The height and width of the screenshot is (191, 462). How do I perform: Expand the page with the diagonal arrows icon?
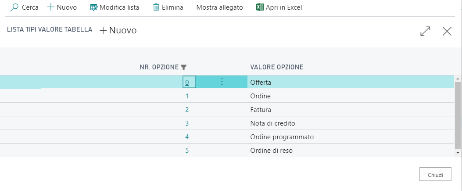(425, 31)
